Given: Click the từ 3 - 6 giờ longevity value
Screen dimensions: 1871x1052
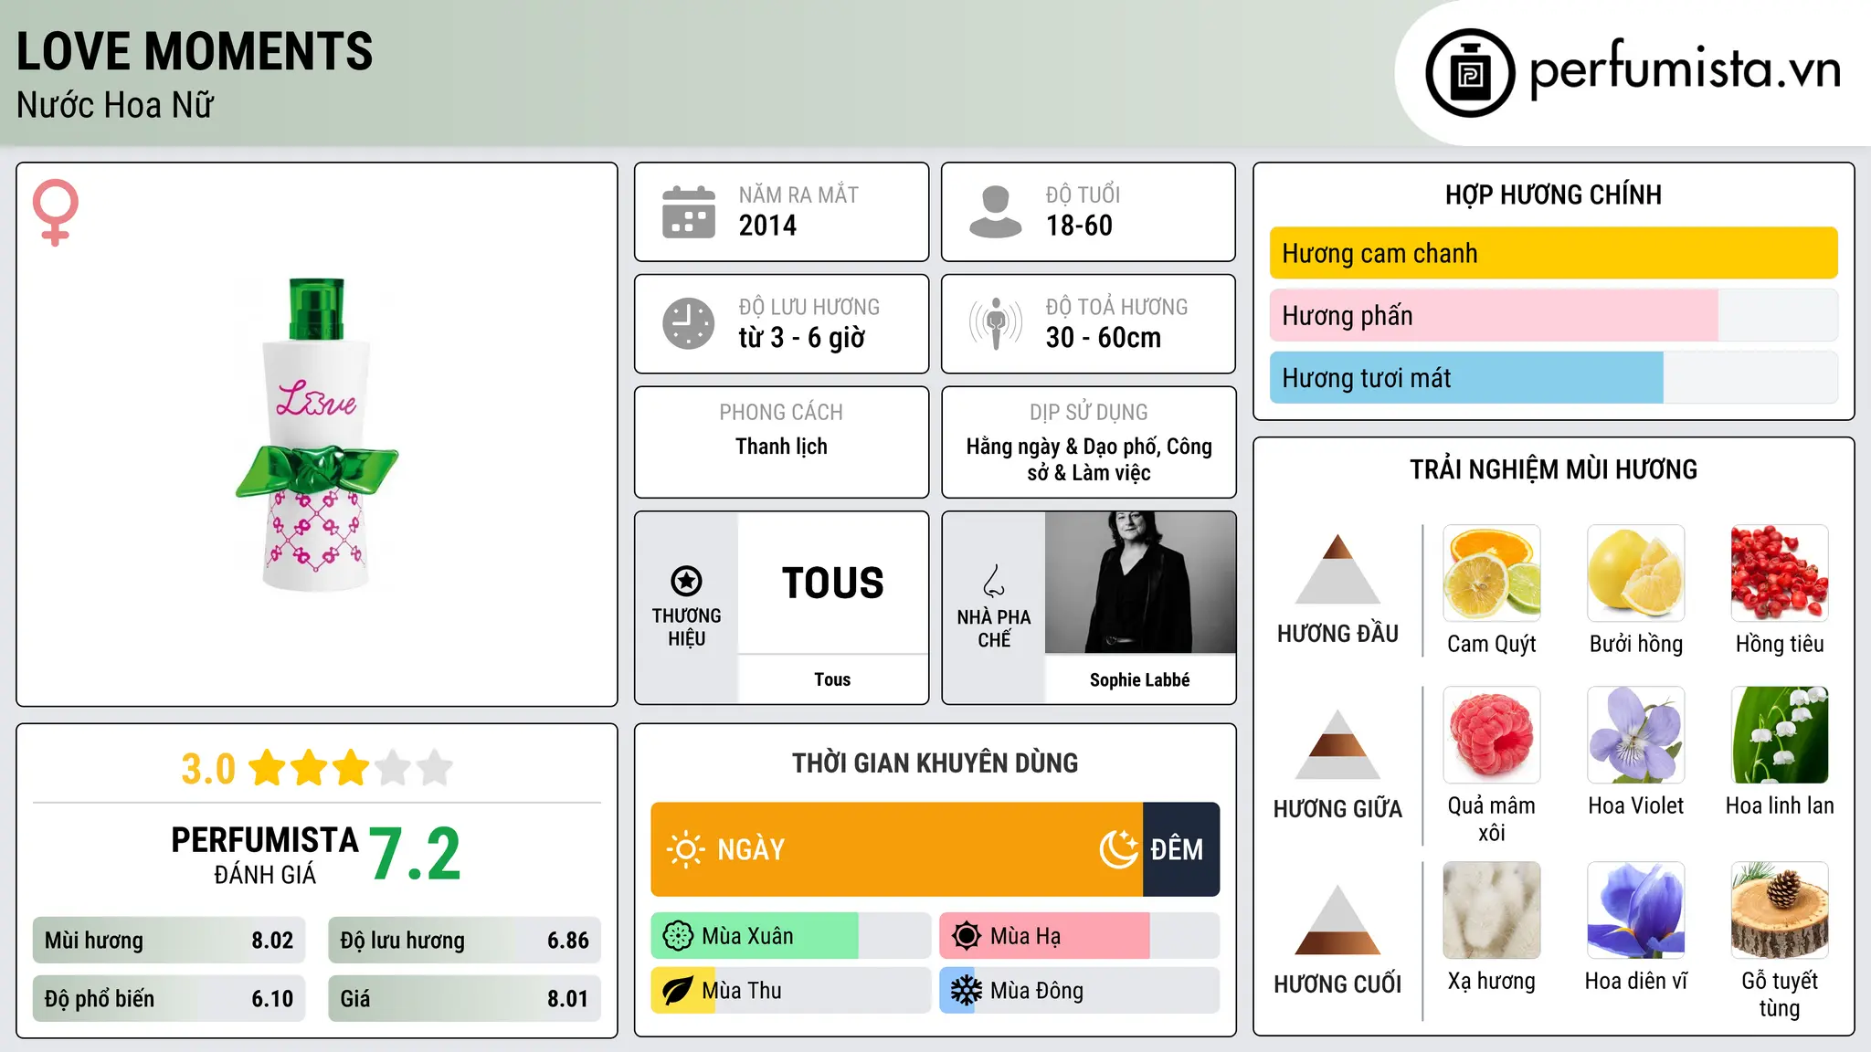Looking at the screenshot, I should pyautogui.click(x=801, y=338).
